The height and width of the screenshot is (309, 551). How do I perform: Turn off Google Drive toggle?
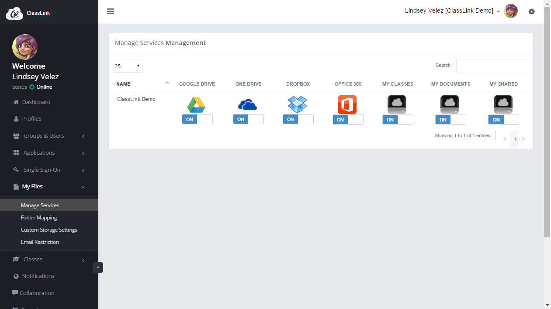click(x=197, y=119)
